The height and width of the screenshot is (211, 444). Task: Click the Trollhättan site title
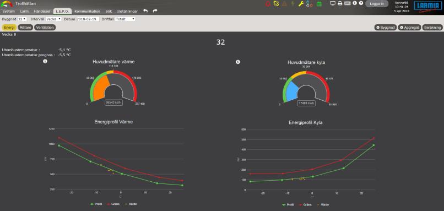(26, 3)
